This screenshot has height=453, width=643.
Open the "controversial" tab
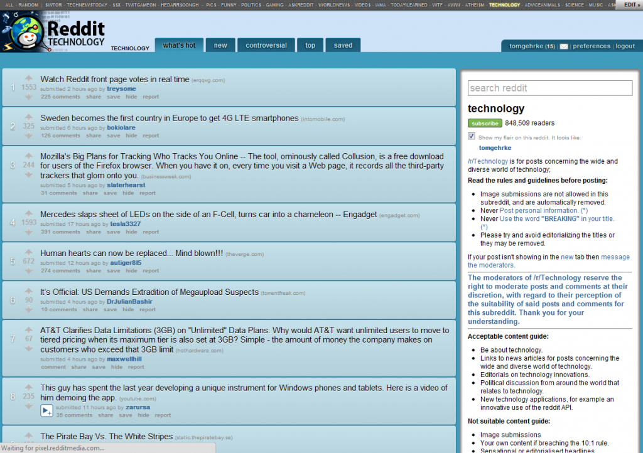[x=266, y=45]
